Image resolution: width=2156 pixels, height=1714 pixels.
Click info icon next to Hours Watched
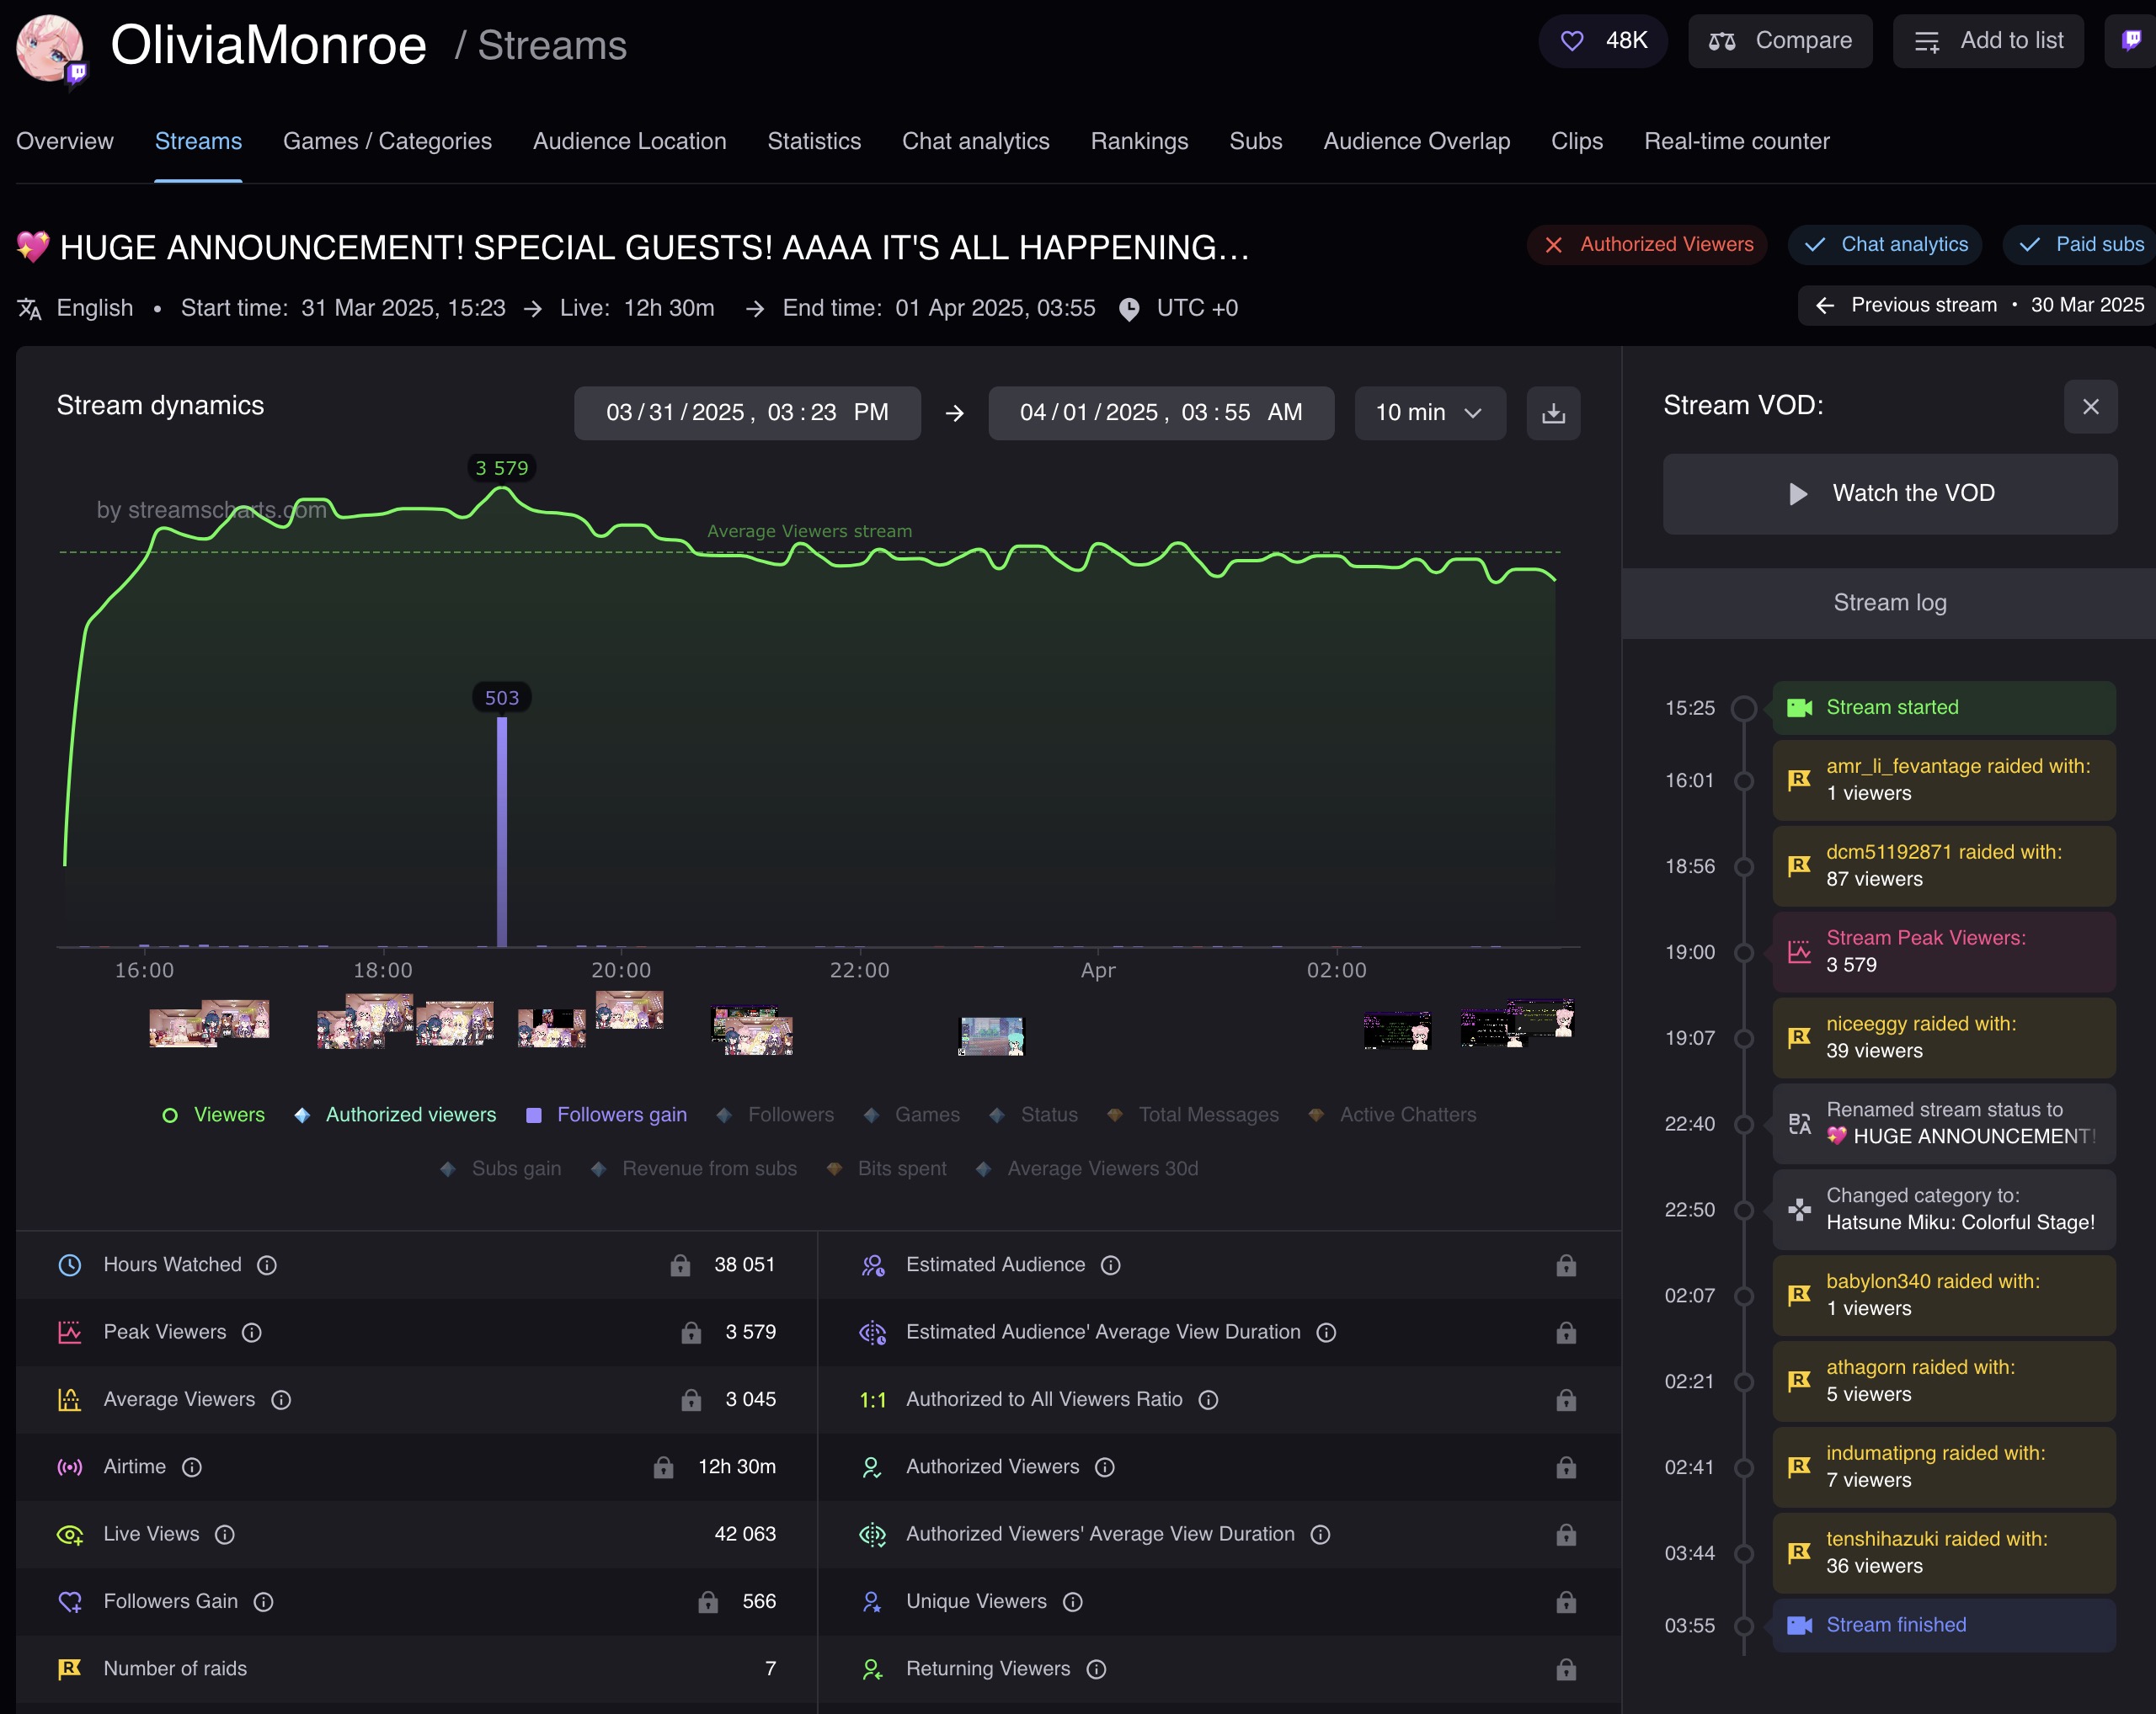click(267, 1265)
